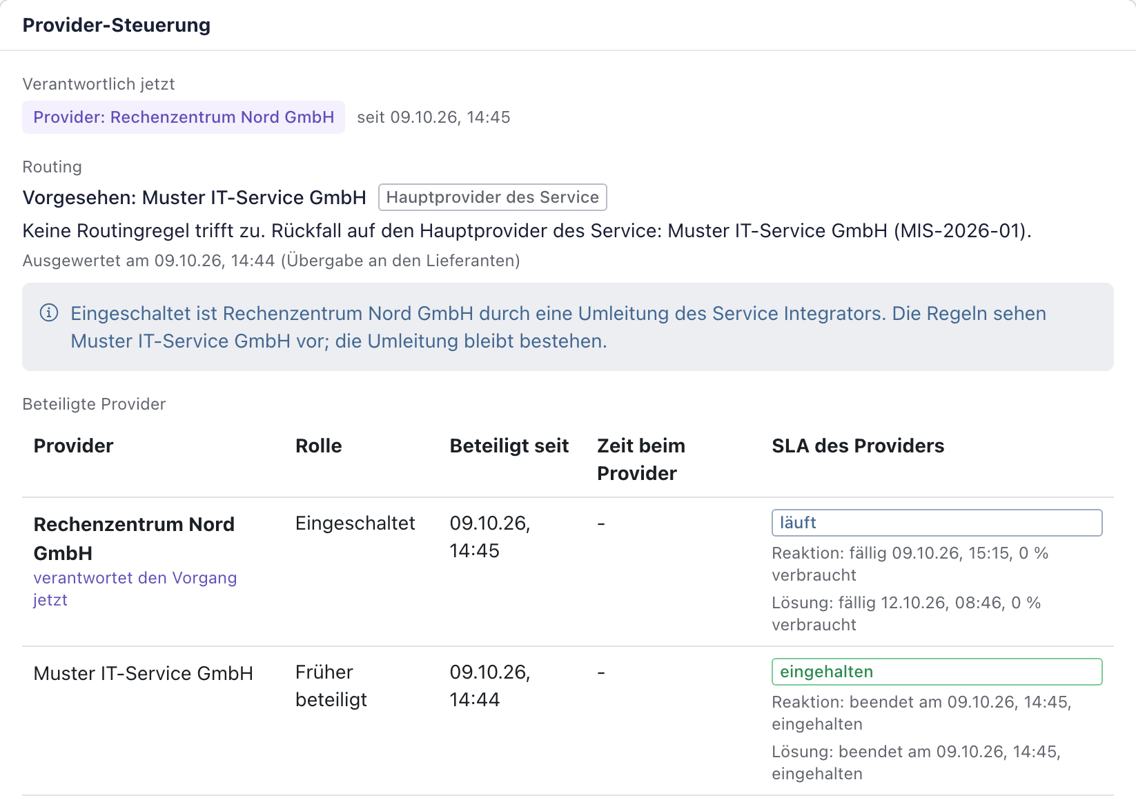Click Reaktion: fällig 09.10.26, 15:15 text
Image resolution: width=1136 pixels, height=800 pixels.
(x=910, y=564)
